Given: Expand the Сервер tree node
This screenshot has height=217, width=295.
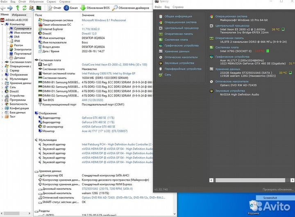Looking at the screenshot, I should (x=2, y=71).
